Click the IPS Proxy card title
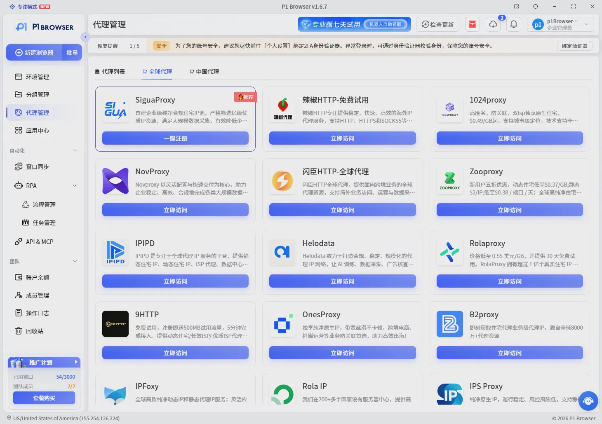Viewport: 602px width, 424px height. click(486, 387)
